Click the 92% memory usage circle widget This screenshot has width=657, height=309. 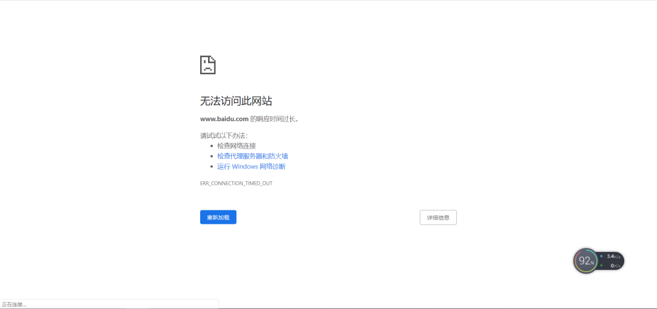point(586,261)
